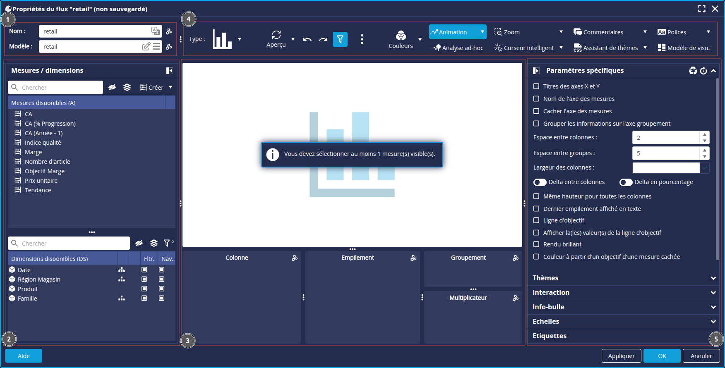This screenshot has height=368, width=725.
Task: Open the Couleurs palette icon
Action: 401,36
